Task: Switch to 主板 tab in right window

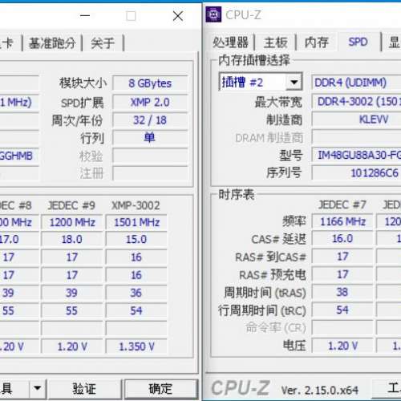Action: pos(275,43)
